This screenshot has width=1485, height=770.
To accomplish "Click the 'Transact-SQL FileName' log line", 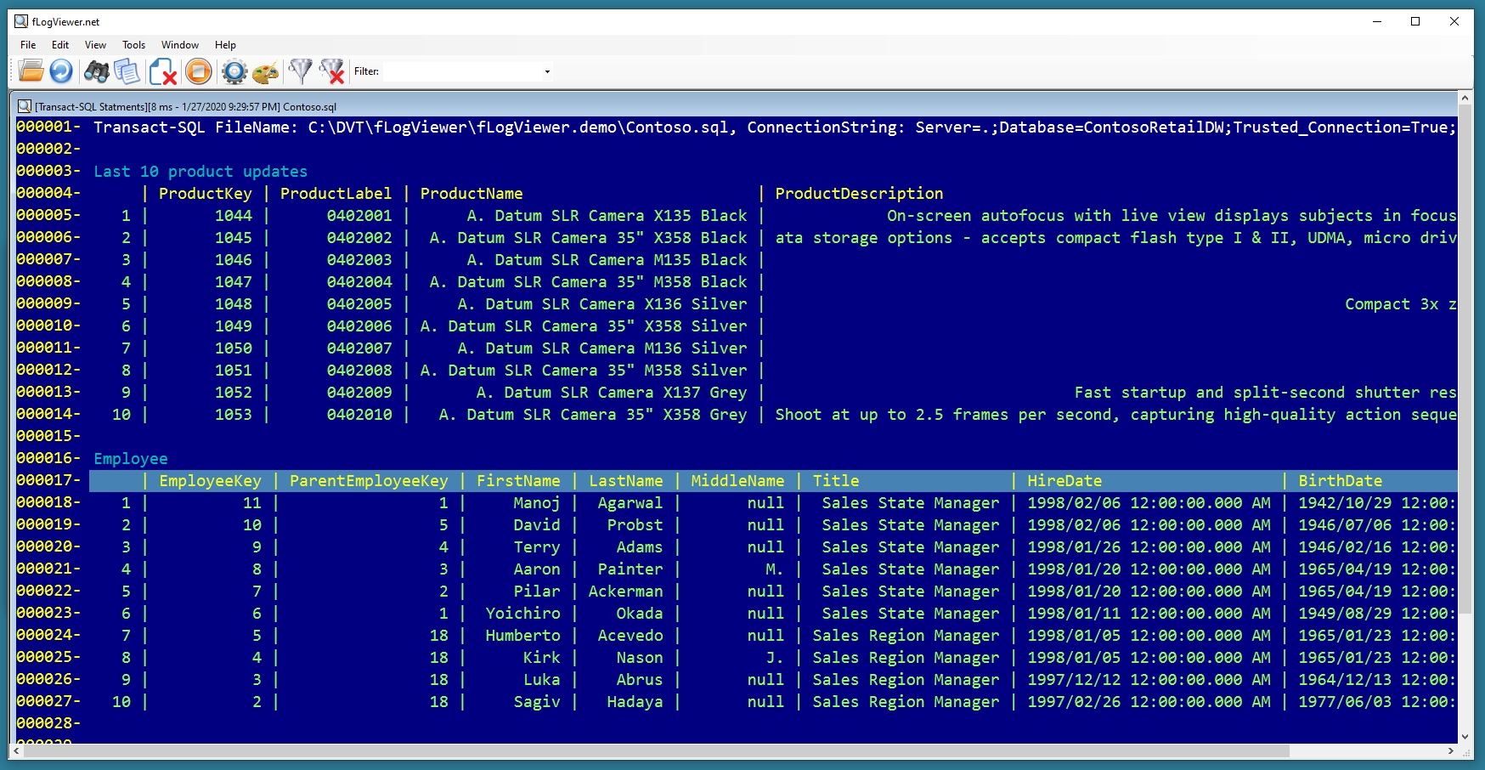I will 773,127.
